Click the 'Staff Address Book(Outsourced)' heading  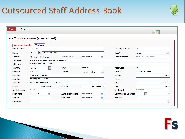32,38
